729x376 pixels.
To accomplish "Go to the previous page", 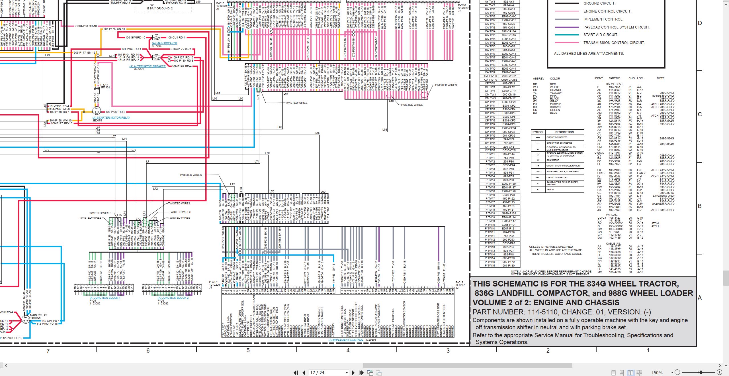I will tap(304, 373).
